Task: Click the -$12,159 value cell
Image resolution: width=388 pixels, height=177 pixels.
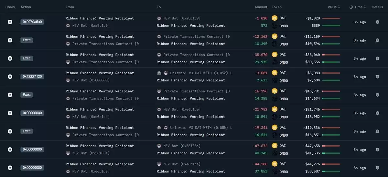Action: click(x=312, y=36)
